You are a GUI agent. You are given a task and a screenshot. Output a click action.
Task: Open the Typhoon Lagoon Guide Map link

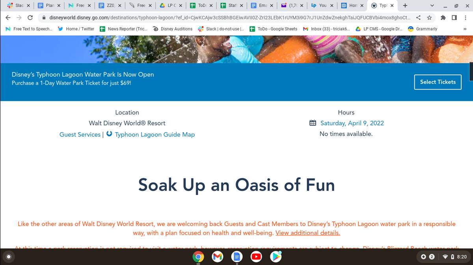155,134
